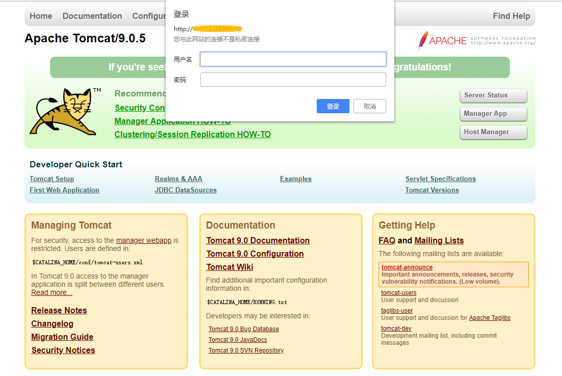Open the Server Status button
562x376 pixels.
pyautogui.click(x=493, y=95)
